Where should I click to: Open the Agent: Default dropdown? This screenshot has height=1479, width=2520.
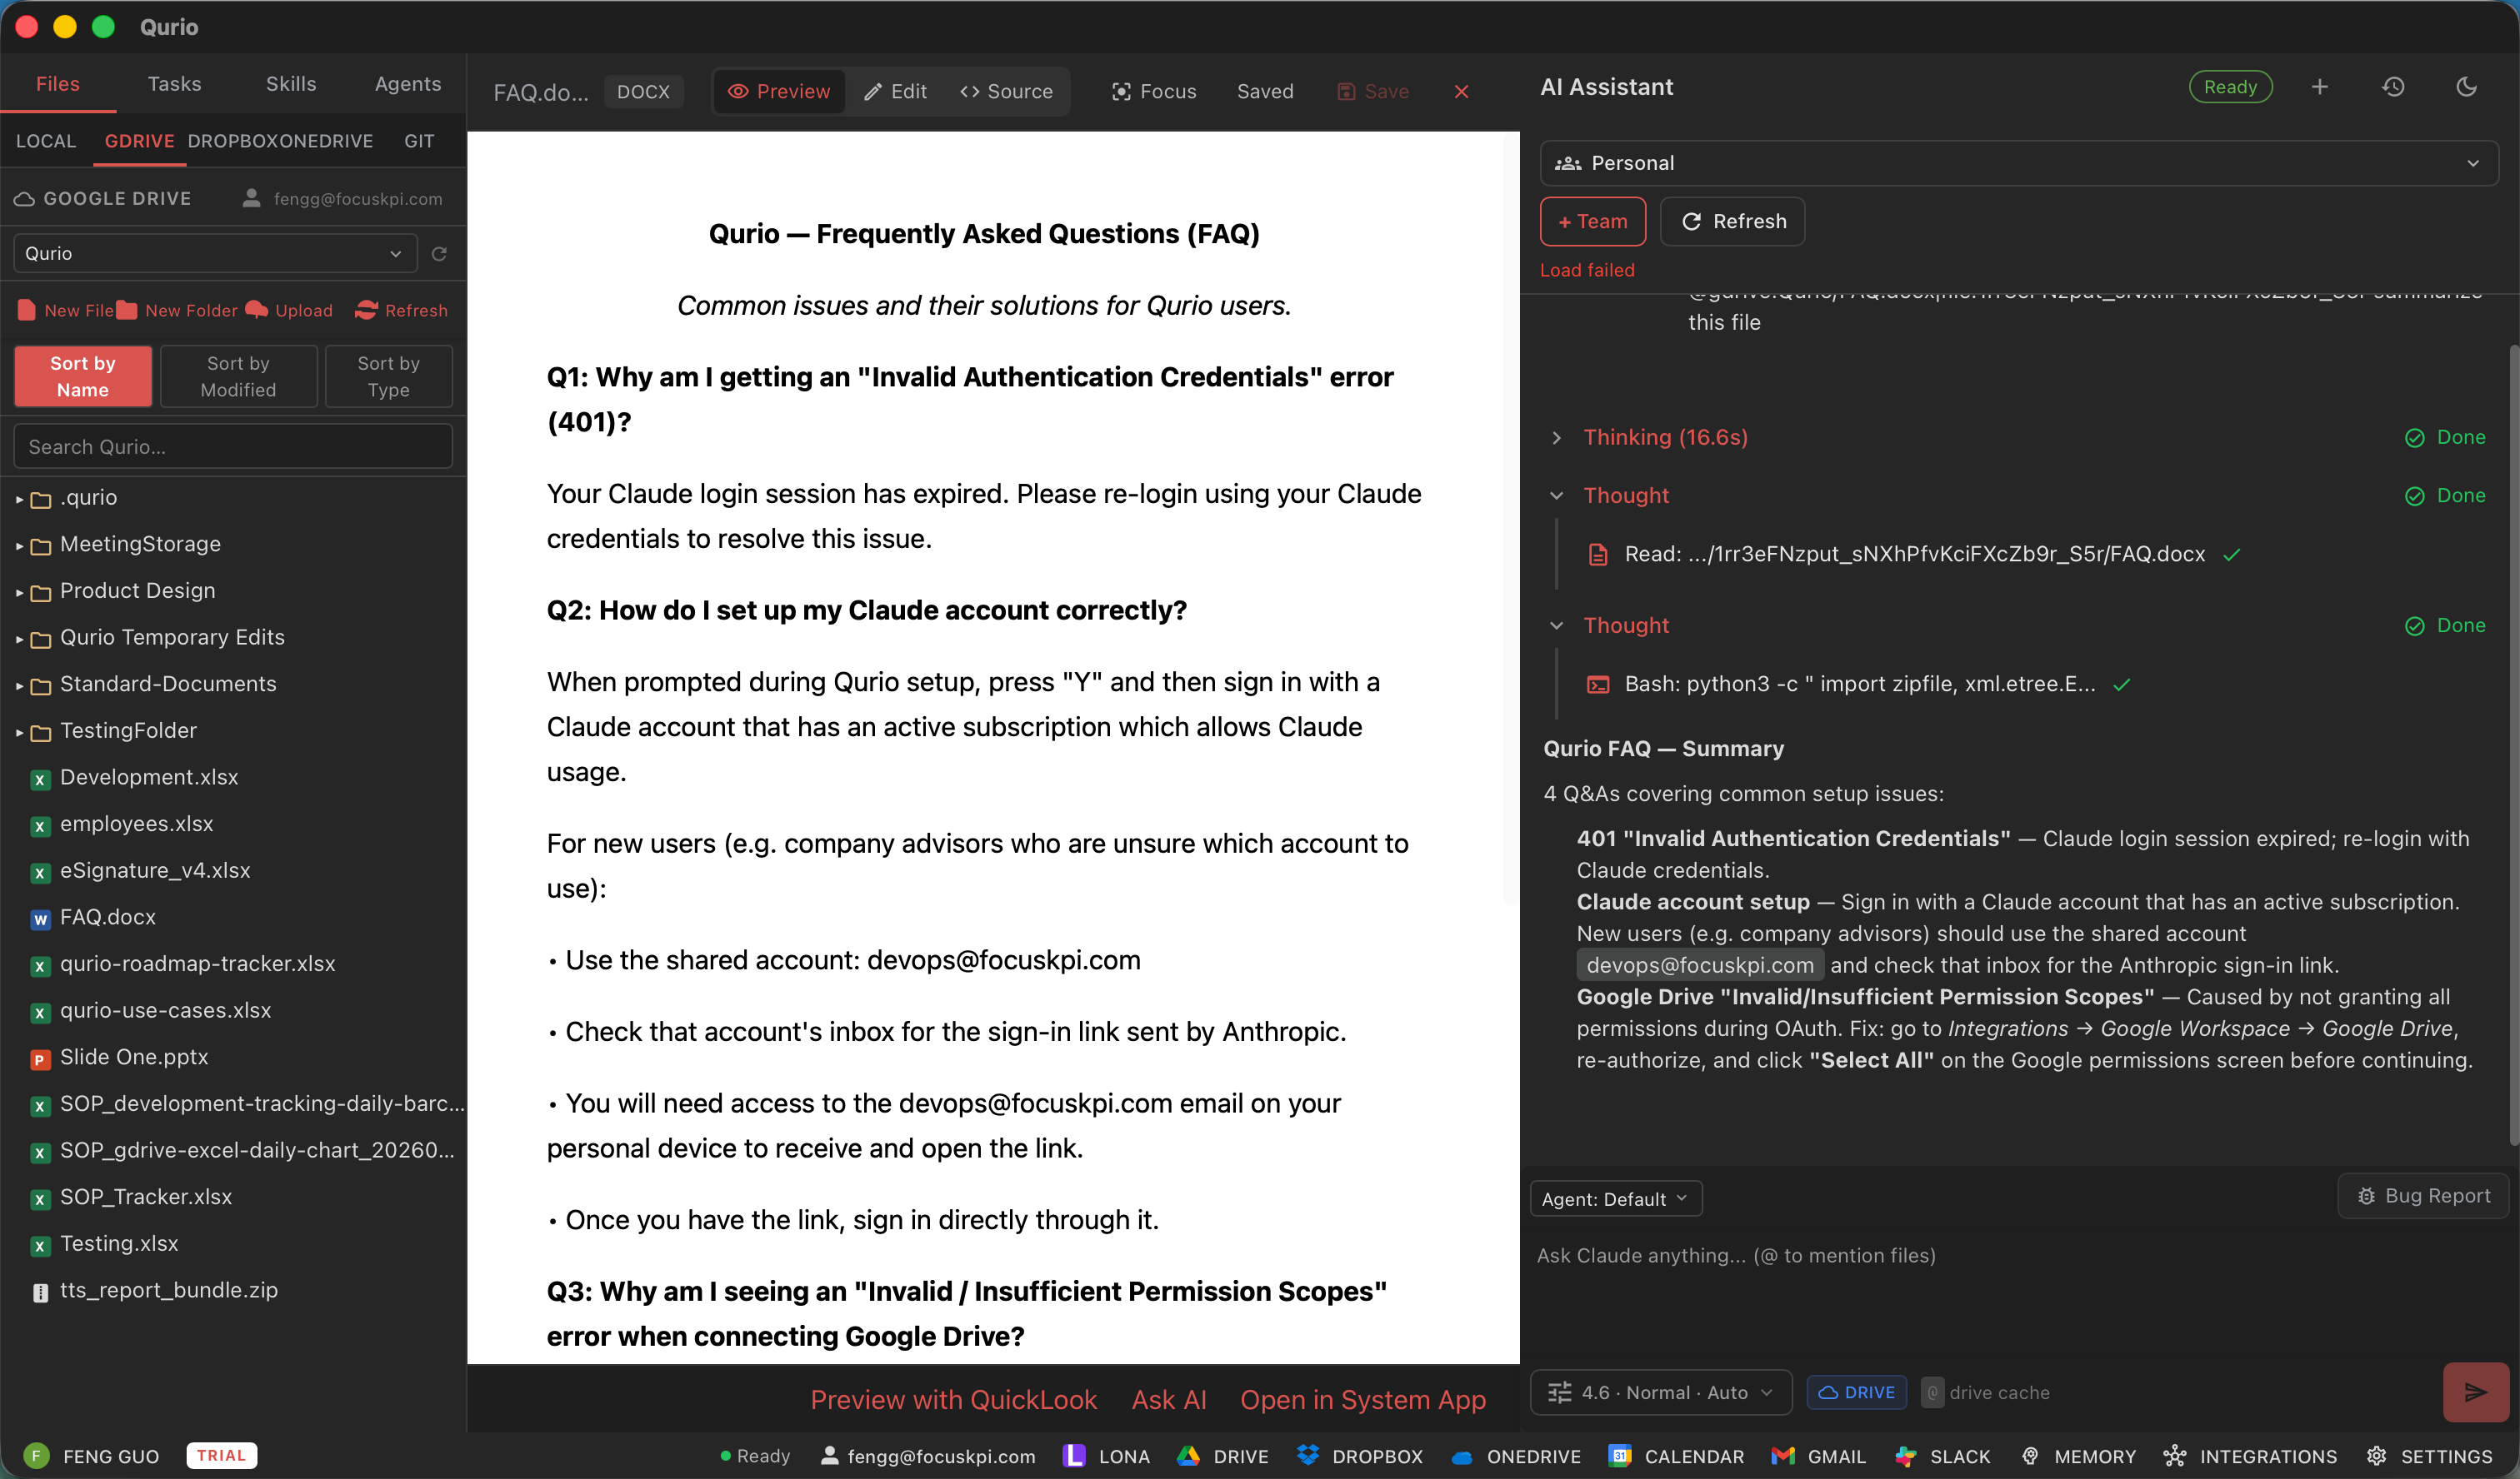(1615, 1199)
